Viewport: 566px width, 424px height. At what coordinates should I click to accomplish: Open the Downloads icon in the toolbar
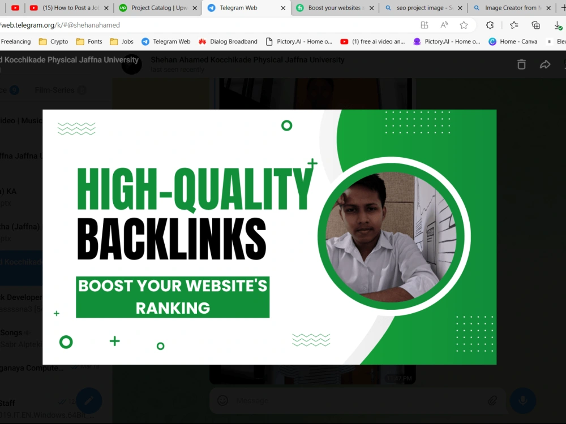pyautogui.click(x=558, y=25)
